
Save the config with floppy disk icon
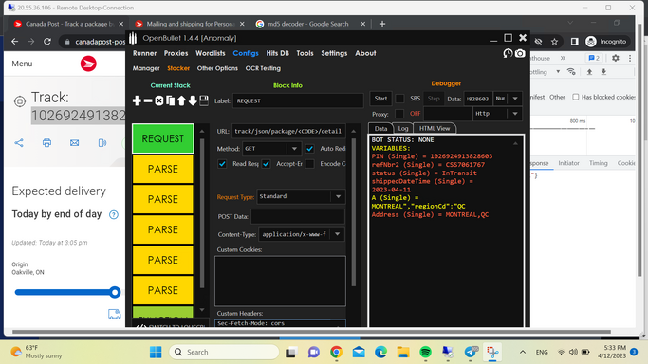click(204, 100)
